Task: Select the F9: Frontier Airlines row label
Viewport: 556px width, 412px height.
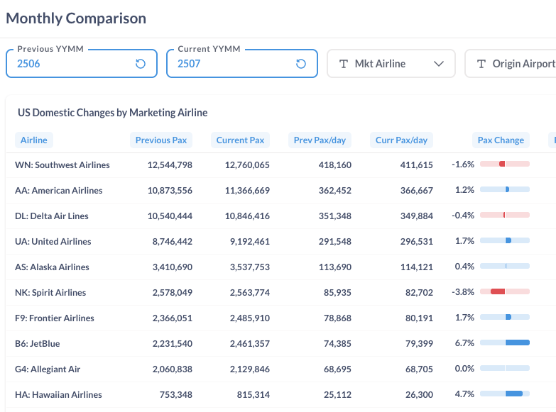Action: (x=54, y=318)
